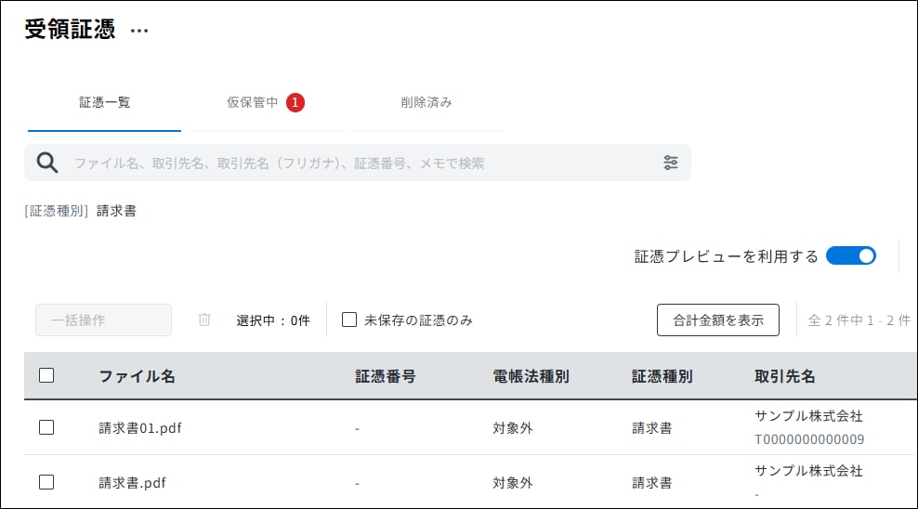Click the [証憑種別] 請求書 filter label
This screenshot has height=509, width=918.
[80, 211]
